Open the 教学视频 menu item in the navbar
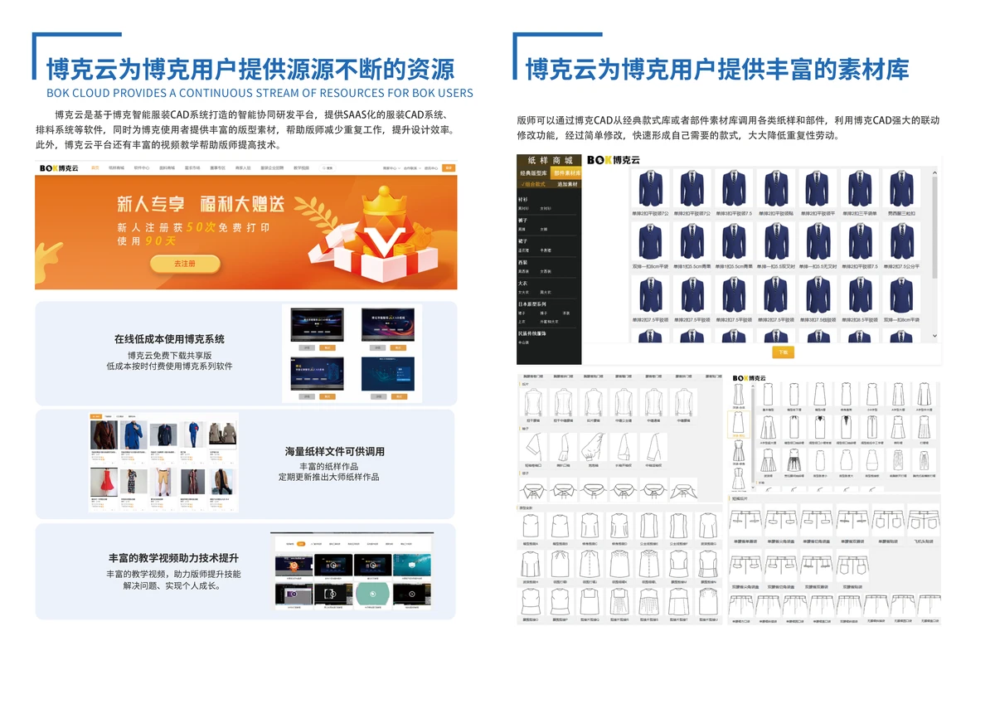This screenshot has width=995, height=704. [301, 168]
